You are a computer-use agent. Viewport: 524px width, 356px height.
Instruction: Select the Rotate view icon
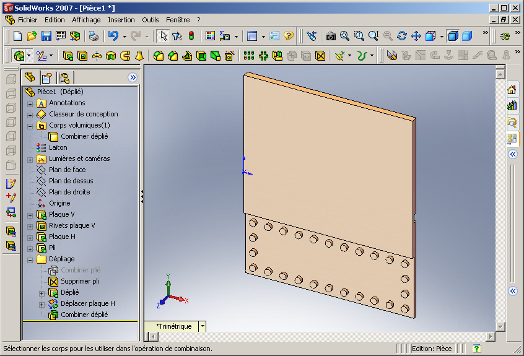[x=402, y=36]
